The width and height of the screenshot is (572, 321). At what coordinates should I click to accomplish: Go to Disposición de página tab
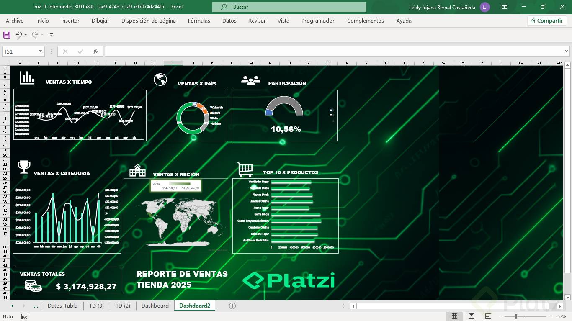click(149, 21)
